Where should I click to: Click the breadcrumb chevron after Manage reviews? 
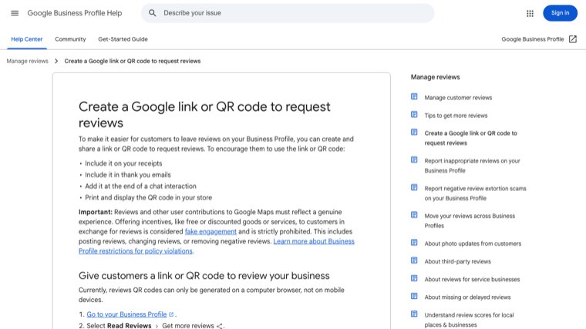(x=56, y=61)
